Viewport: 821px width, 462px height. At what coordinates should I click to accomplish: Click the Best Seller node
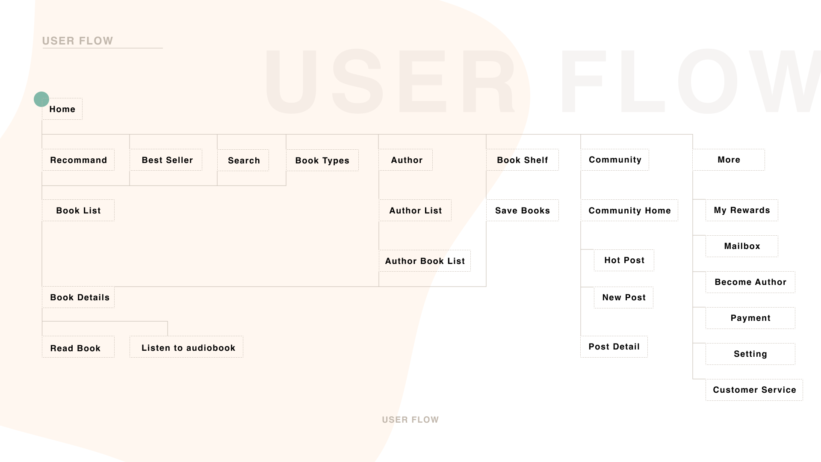(166, 160)
